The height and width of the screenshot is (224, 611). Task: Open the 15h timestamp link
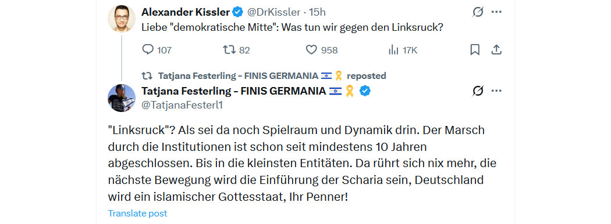pos(317,12)
